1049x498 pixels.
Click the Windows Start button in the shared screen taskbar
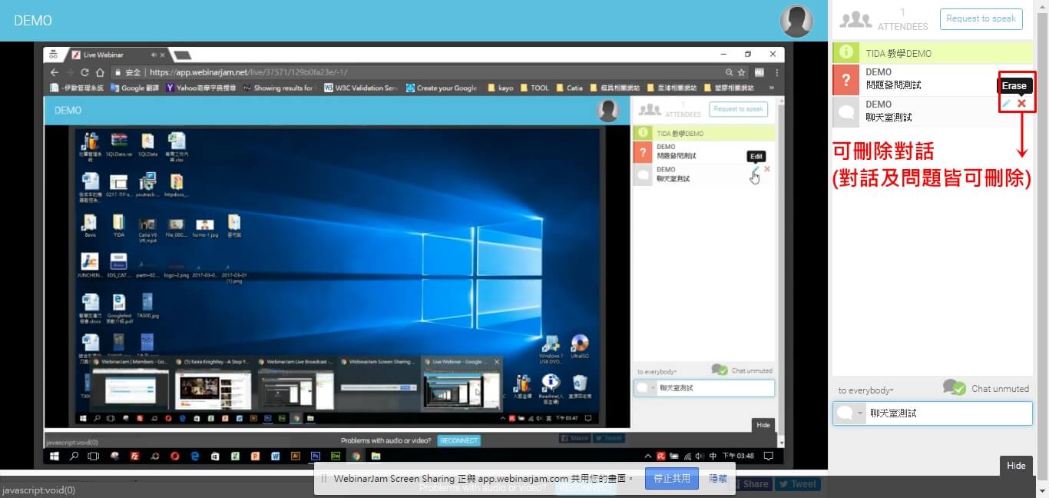point(55,456)
